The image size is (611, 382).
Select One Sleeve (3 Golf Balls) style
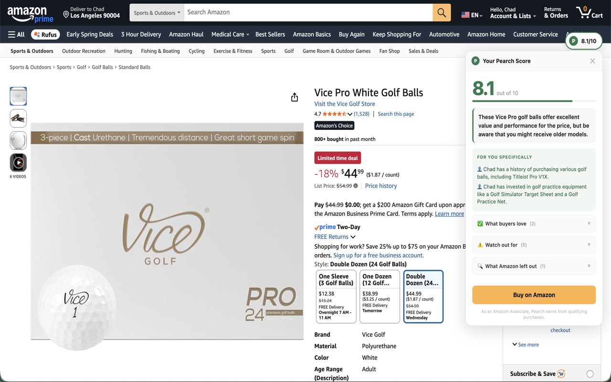[336, 297]
